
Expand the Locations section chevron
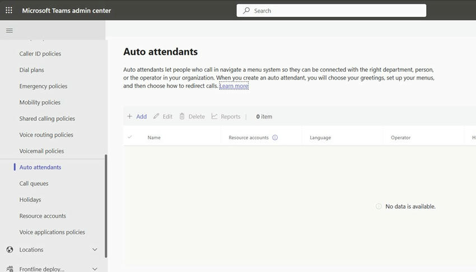pos(95,250)
